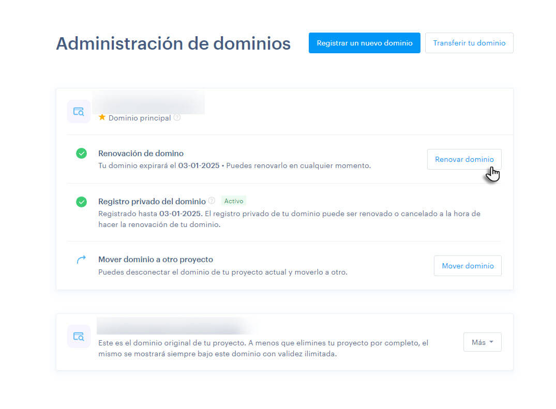Click the Administración de dominios page title

coord(173,43)
